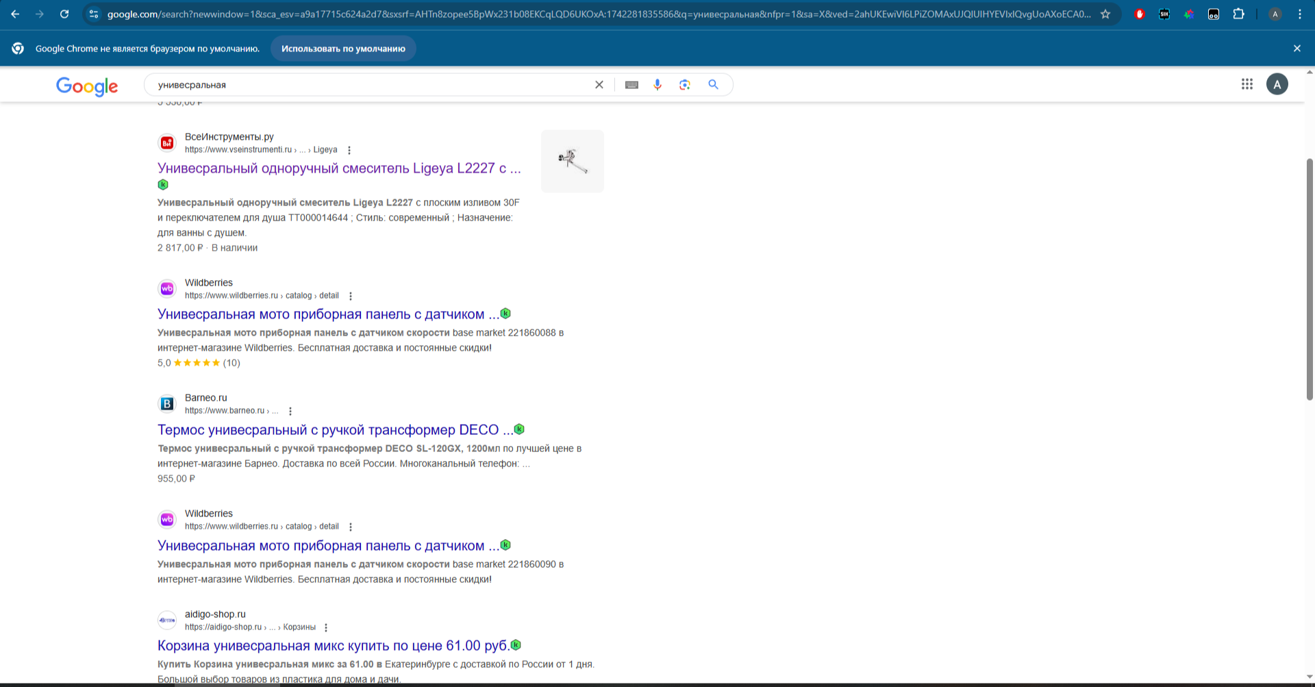Image resolution: width=1315 pixels, height=687 pixels.
Task: Dismiss the default browser notification bar
Action: tap(1297, 49)
